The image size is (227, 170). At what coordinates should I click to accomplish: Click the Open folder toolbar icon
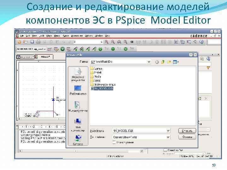(x=26, y=42)
